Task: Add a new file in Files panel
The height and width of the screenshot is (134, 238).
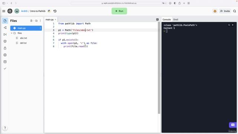Action: tap(31, 21)
